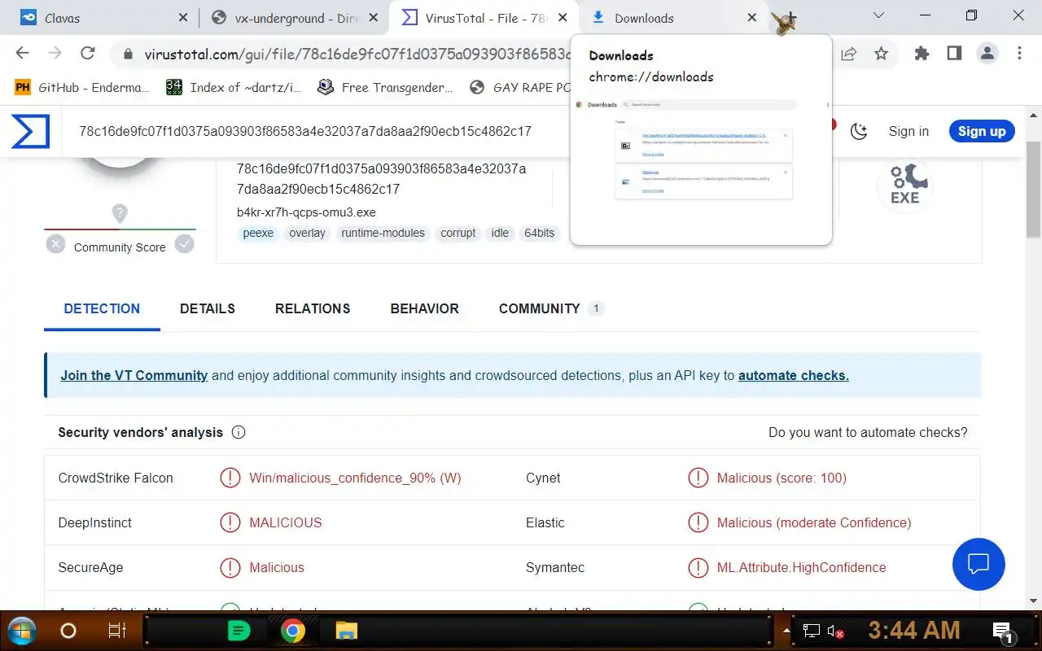Follow the Join the VT Community link

134,375
